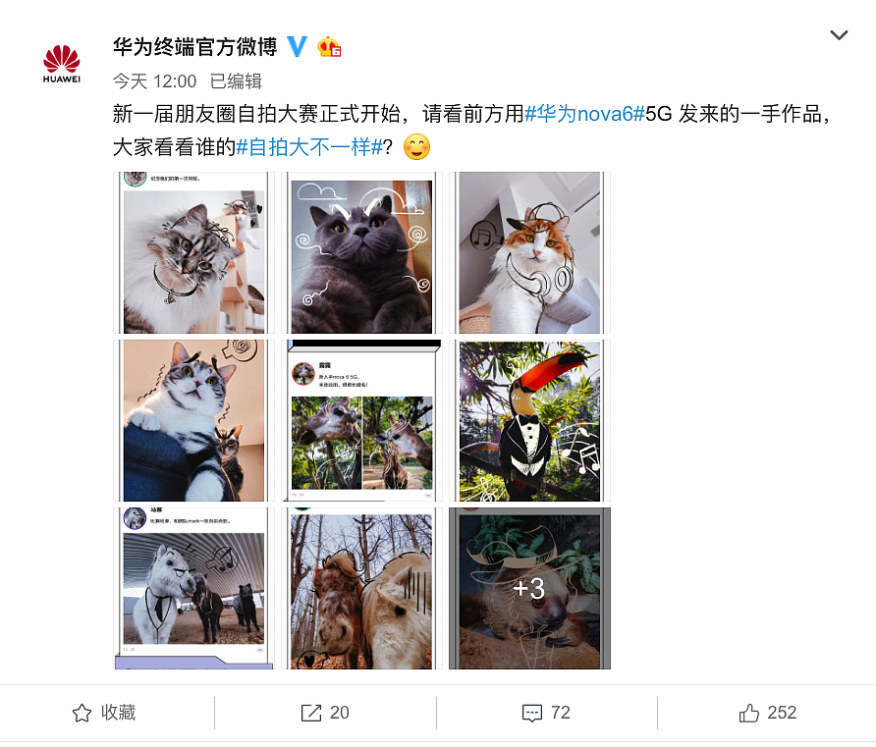Viewport: 876px width, 747px height.
Task: Click the star 收藏 favorite icon
Action: [82, 713]
